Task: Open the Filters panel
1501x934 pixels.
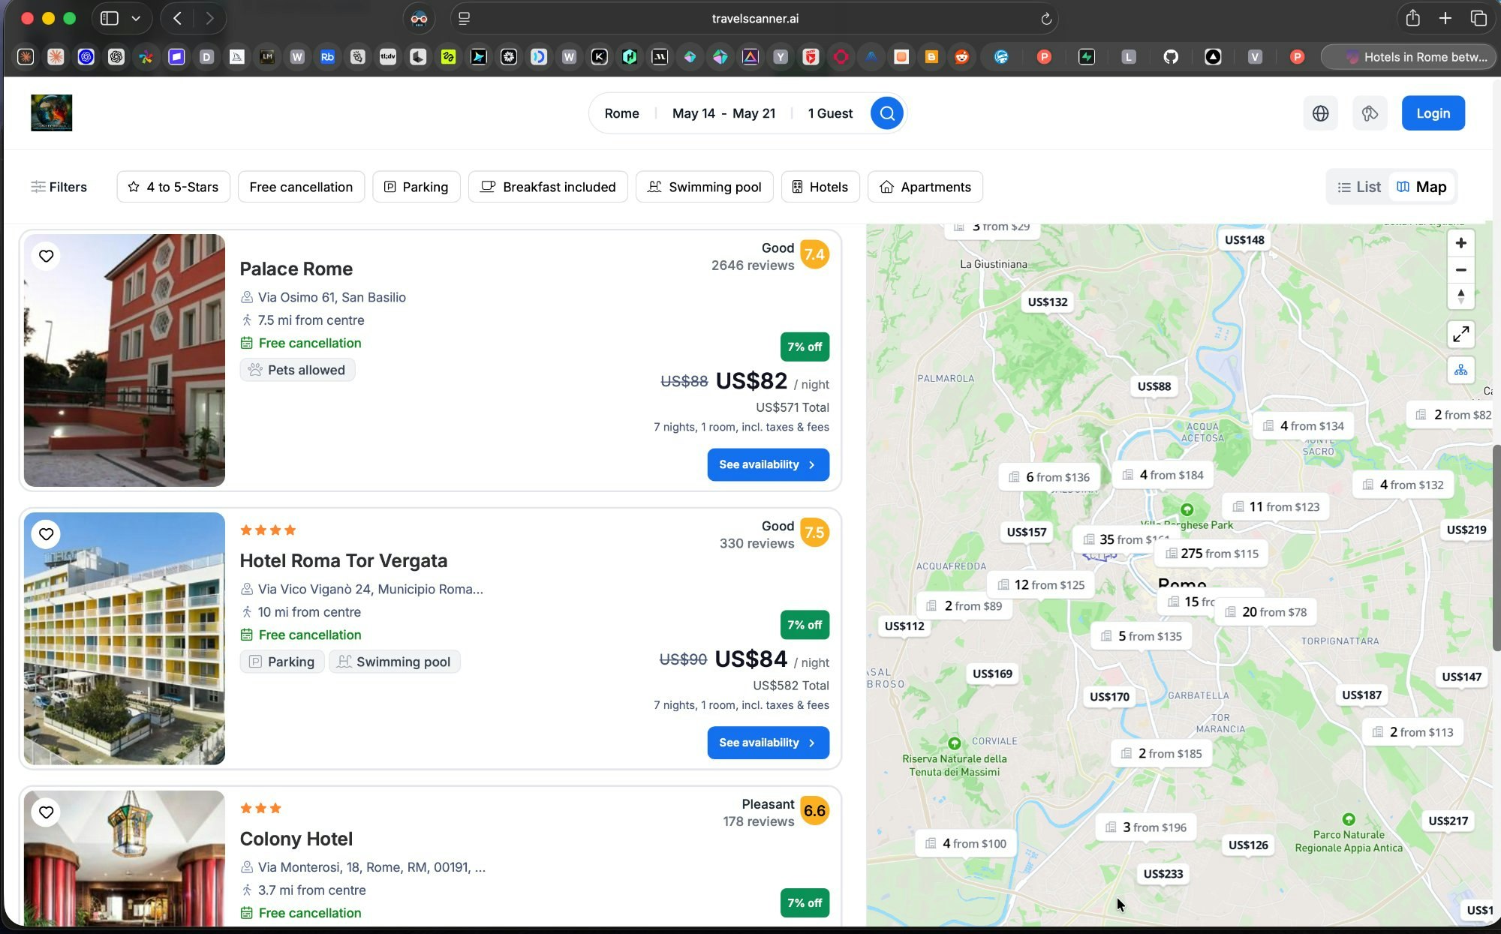Action: [59, 187]
